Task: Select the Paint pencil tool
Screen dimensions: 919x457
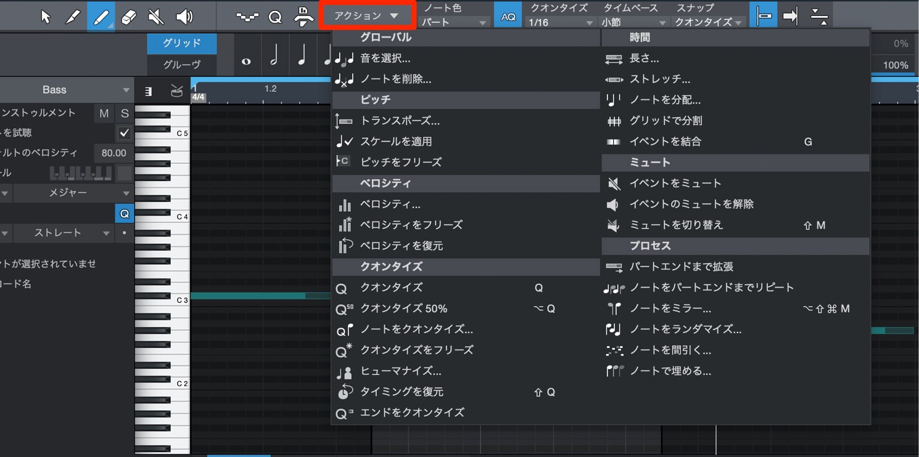Action: (101, 17)
